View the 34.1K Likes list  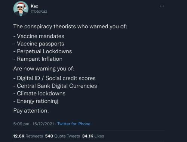[x=93, y=136]
